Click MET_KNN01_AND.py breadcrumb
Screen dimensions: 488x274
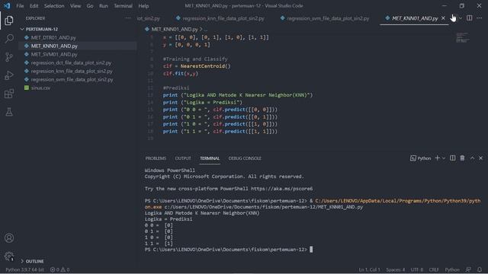pyautogui.click(x=175, y=29)
